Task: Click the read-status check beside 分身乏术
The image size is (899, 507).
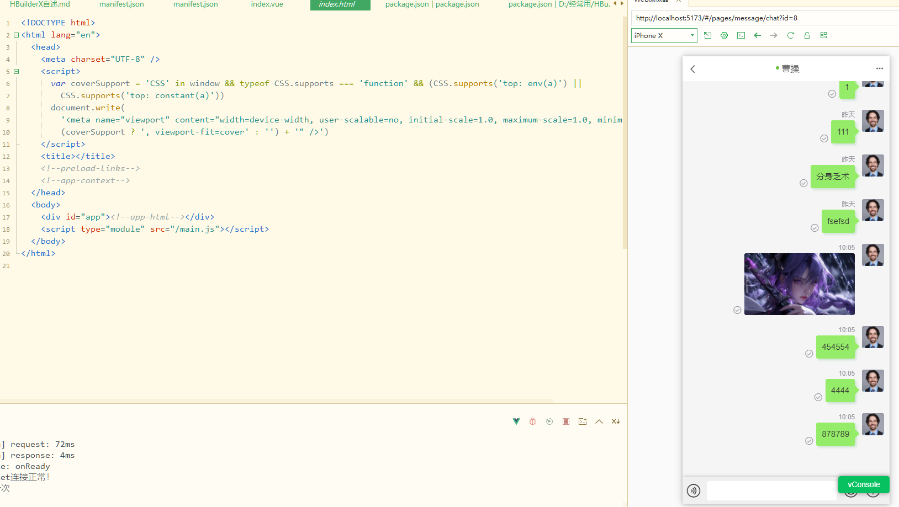Action: point(803,183)
